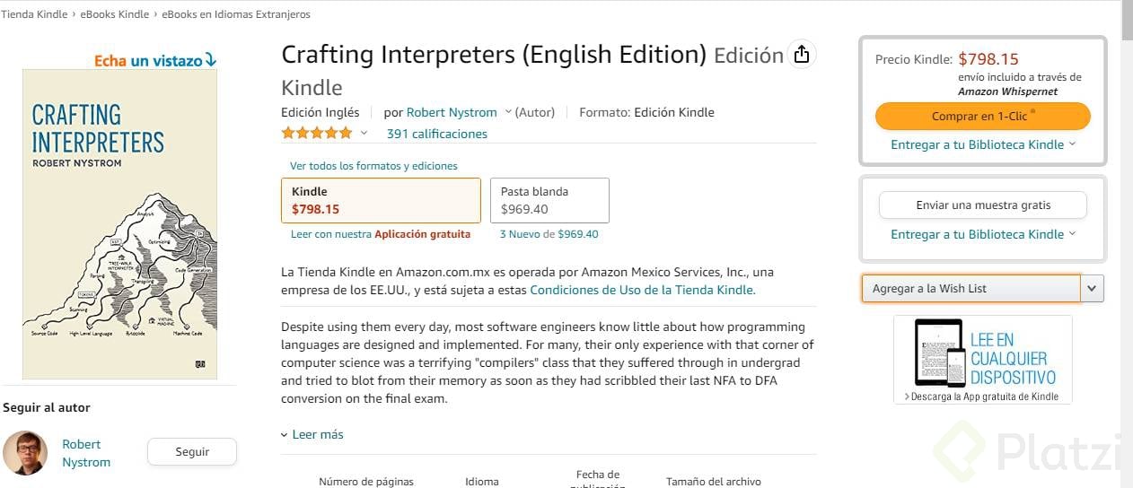Select the Pasta blanda format option

549,200
